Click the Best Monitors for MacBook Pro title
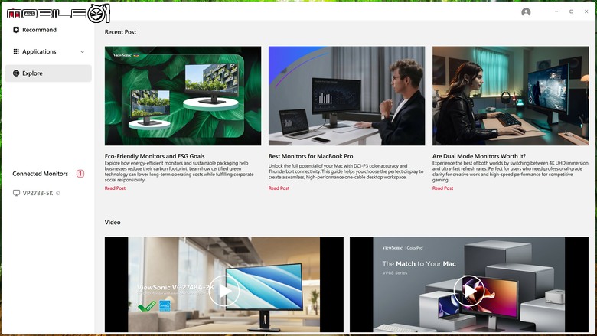 (311, 156)
